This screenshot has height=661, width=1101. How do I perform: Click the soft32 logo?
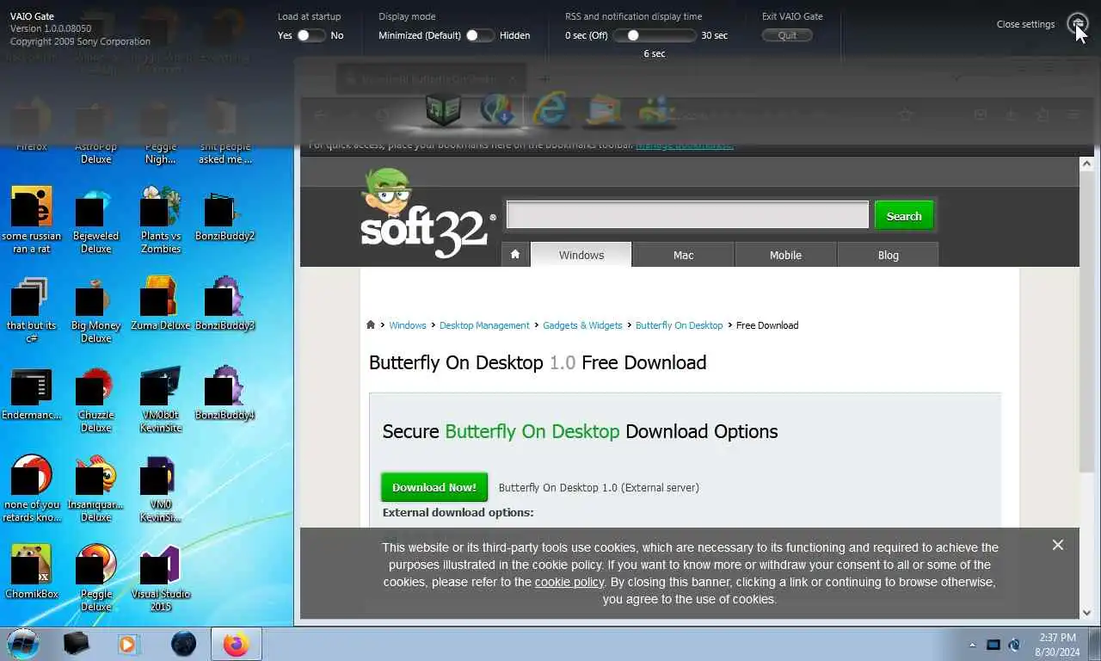(427, 213)
